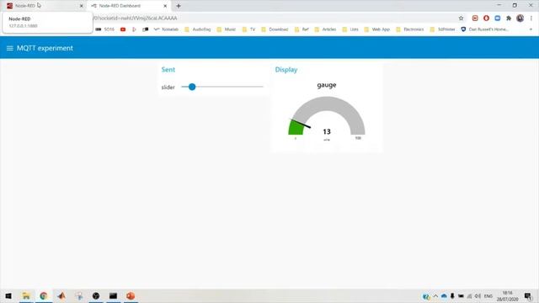Image resolution: width=539 pixels, height=303 pixels.
Task: Open the black terminal window taskbar icon
Action: tap(113, 295)
